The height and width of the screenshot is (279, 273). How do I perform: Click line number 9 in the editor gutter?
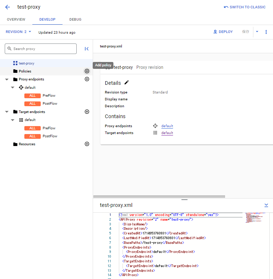tap(110, 252)
